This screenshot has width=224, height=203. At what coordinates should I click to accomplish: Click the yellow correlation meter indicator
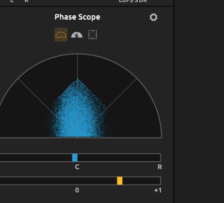[x=120, y=181]
